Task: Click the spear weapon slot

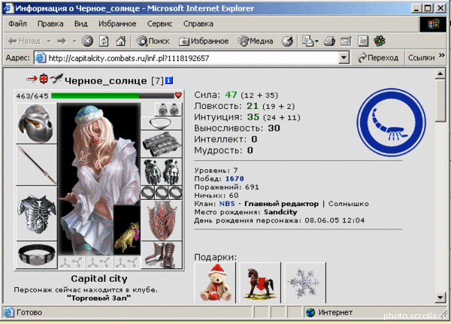Action: [36, 165]
